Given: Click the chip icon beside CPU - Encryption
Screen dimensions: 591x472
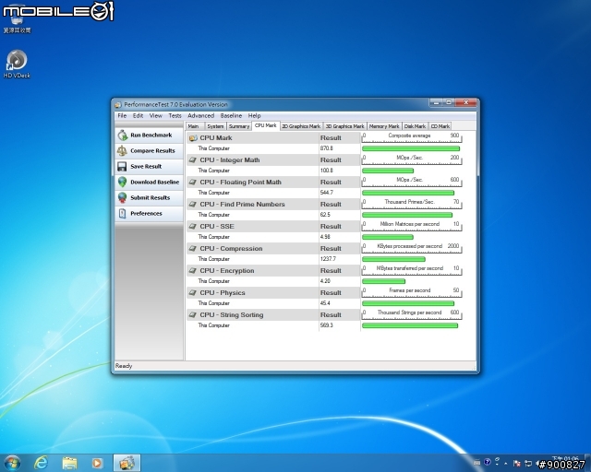Looking at the screenshot, I should tap(193, 271).
